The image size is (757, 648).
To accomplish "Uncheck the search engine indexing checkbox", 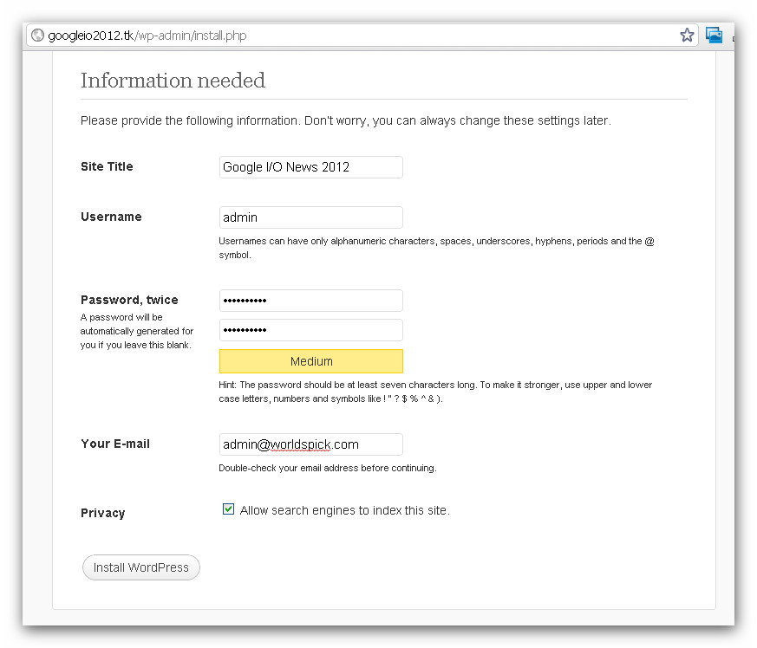I will coord(229,509).
